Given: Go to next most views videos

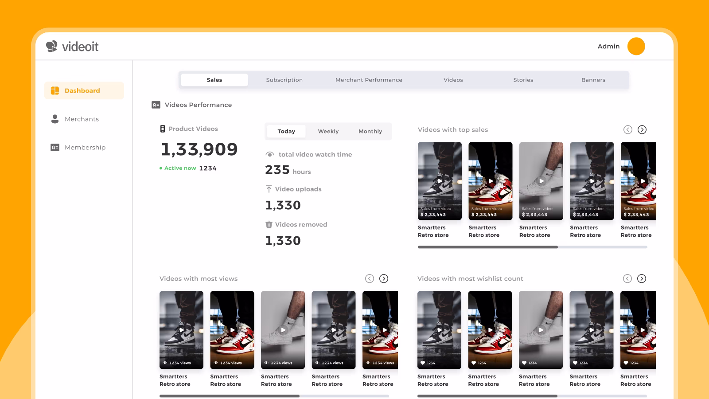Looking at the screenshot, I should coord(384,278).
